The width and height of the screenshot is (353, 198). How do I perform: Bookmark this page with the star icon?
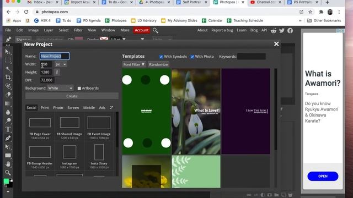click(310, 12)
